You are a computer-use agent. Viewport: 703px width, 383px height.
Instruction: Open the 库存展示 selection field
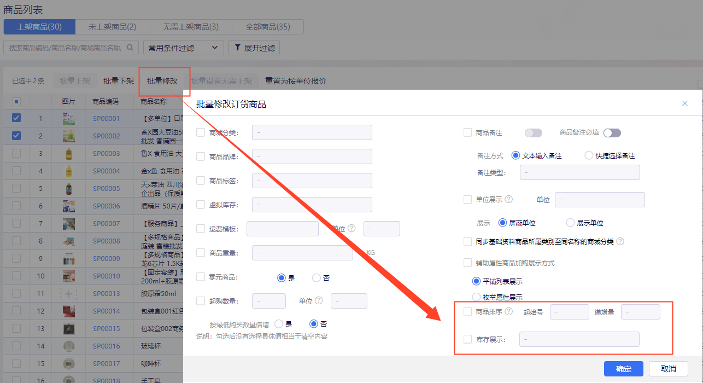(579, 339)
